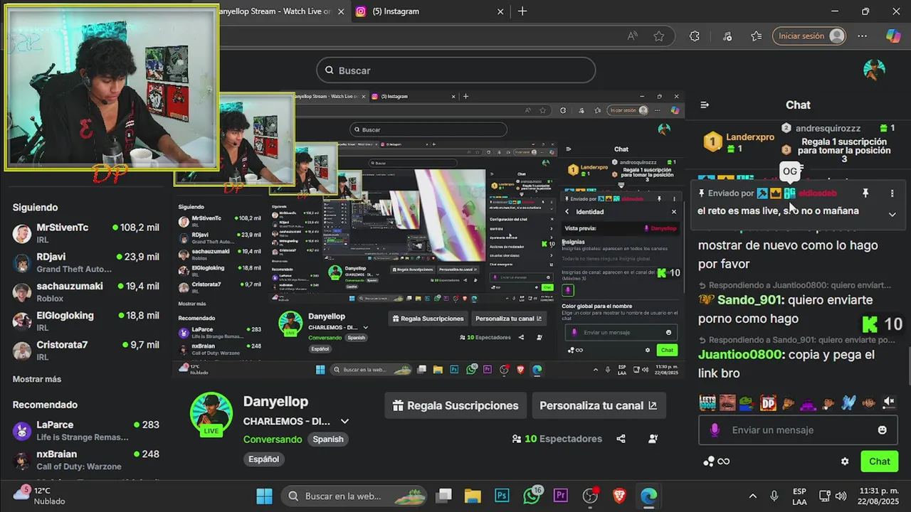The height and width of the screenshot is (512, 911).
Task: Open the browser Extensions puzzle icon
Action: [695, 36]
